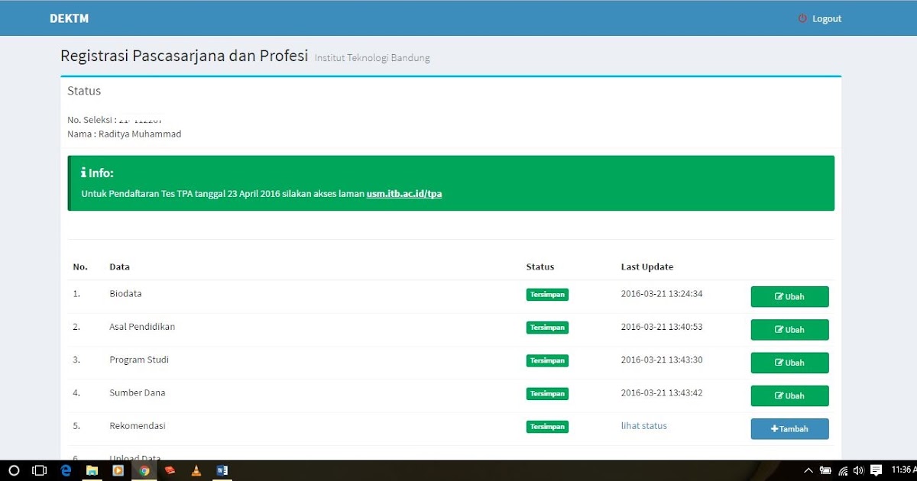The height and width of the screenshot is (481, 917).
Task: Click the taskbar clock showing 11:36
Action: click(x=903, y=470)
